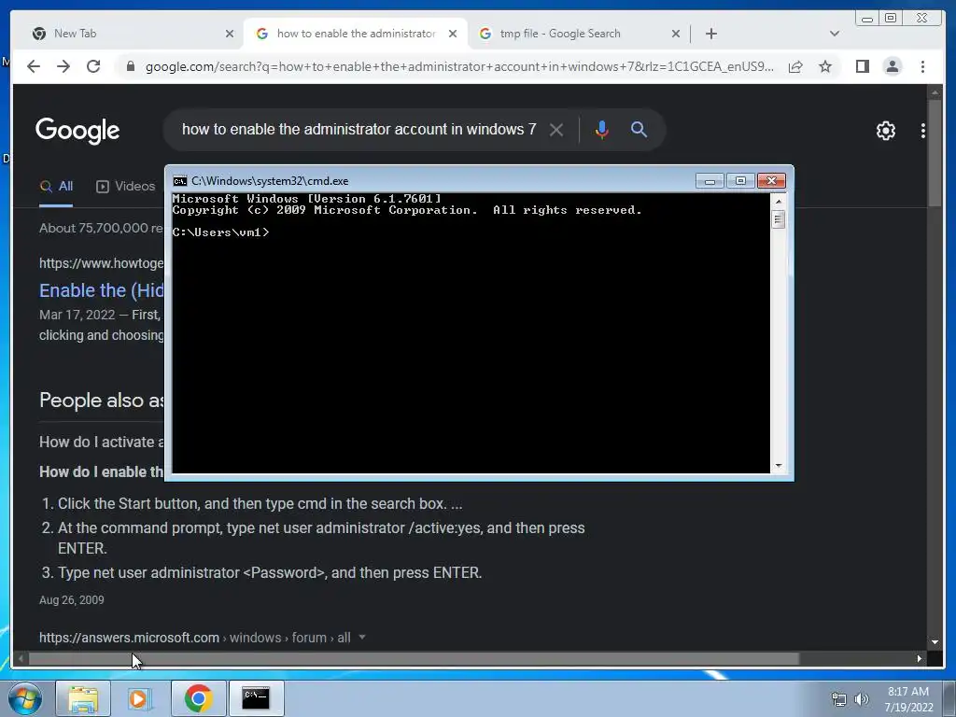Viewport: 956px width, 717px height.
Task: Go back in Chrome
Action: click(34, 66)
